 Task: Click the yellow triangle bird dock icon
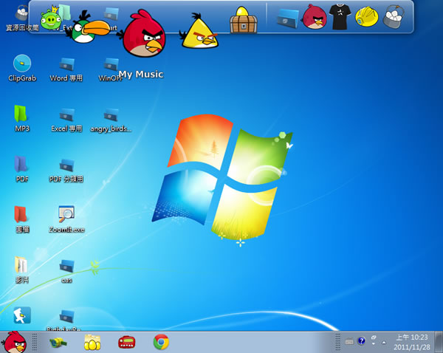click(x=201, y=32)
